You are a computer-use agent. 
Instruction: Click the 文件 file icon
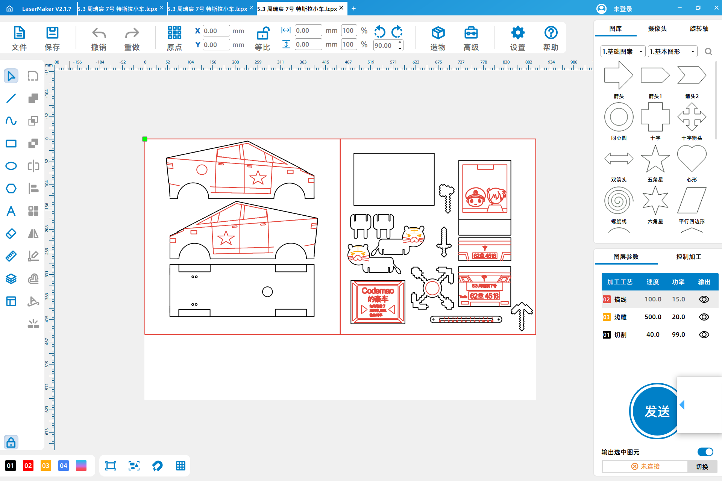[19, 38]
